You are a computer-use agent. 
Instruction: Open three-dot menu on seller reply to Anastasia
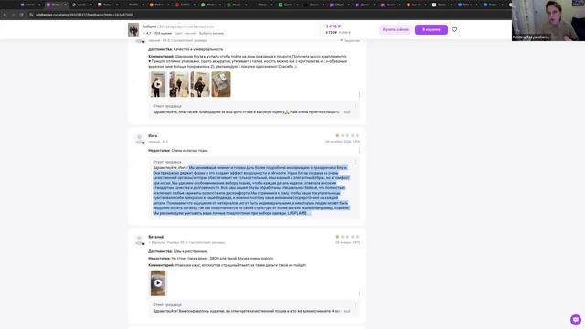coord(356,106)
